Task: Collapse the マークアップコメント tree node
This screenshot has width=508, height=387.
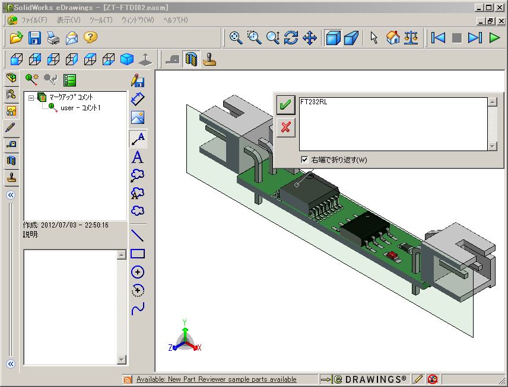Action: point(30,98)
